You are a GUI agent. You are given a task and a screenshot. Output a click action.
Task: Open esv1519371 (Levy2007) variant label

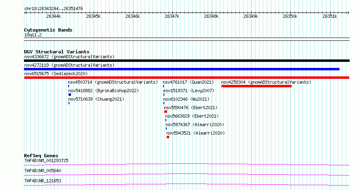tap(189, 91)
